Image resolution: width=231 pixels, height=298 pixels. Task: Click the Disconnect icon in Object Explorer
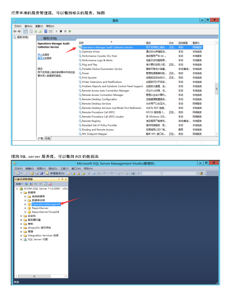click(x=31, y=184)
